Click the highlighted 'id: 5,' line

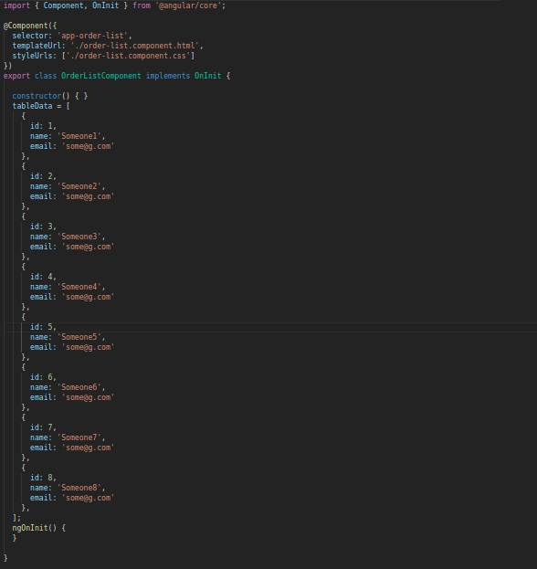[43, 327]
